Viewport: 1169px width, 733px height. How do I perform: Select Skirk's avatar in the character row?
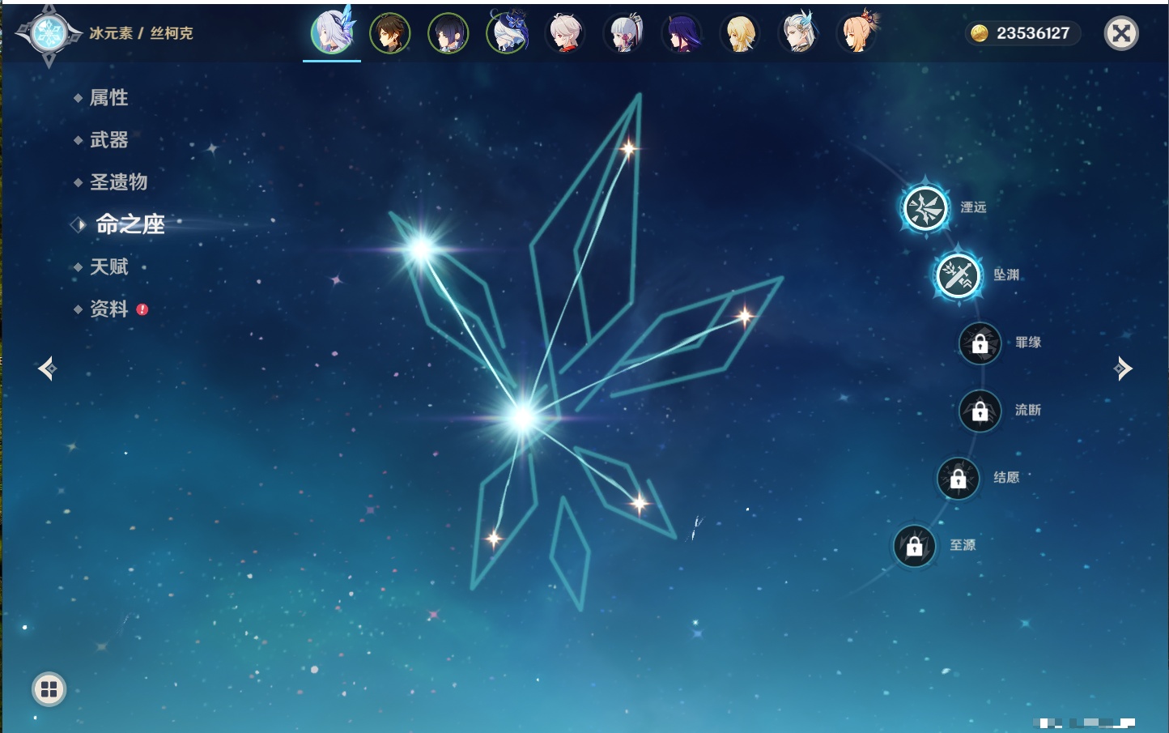pyautogui.click(x=332, y=32)
